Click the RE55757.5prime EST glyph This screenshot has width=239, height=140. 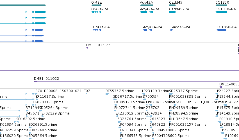tap(108, 94)
